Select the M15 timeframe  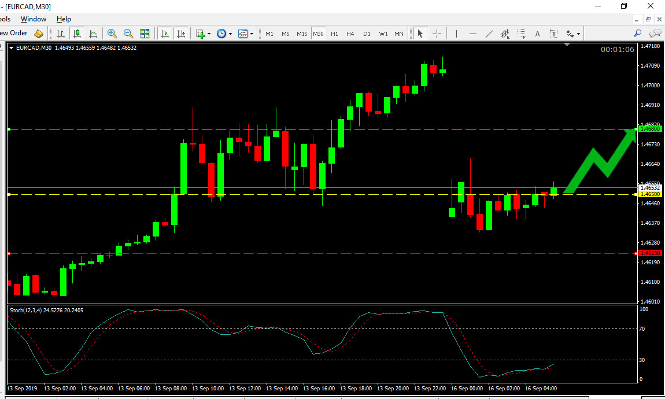point(302,34)
